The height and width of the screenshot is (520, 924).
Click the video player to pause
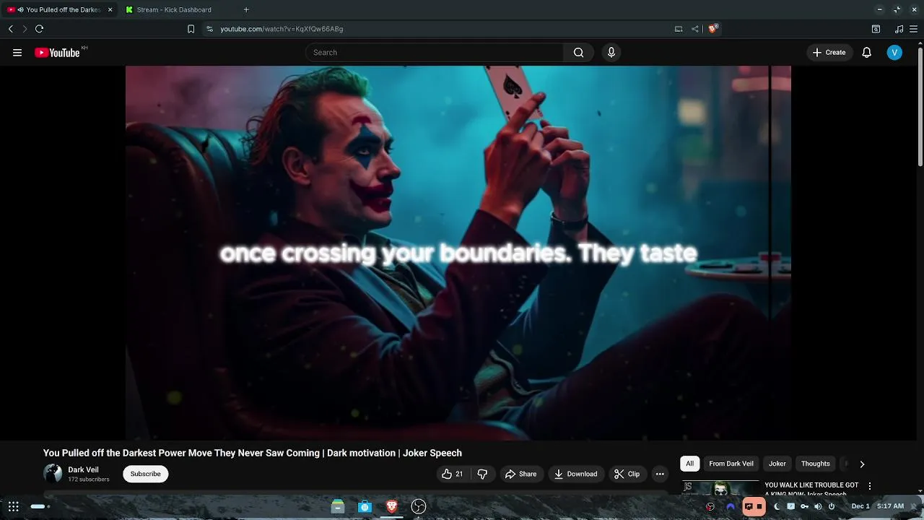click(x=458, y=253)
